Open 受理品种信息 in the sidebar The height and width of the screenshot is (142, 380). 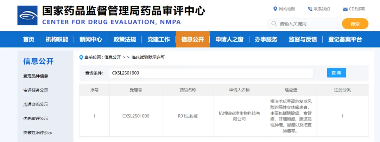point(36,76)
